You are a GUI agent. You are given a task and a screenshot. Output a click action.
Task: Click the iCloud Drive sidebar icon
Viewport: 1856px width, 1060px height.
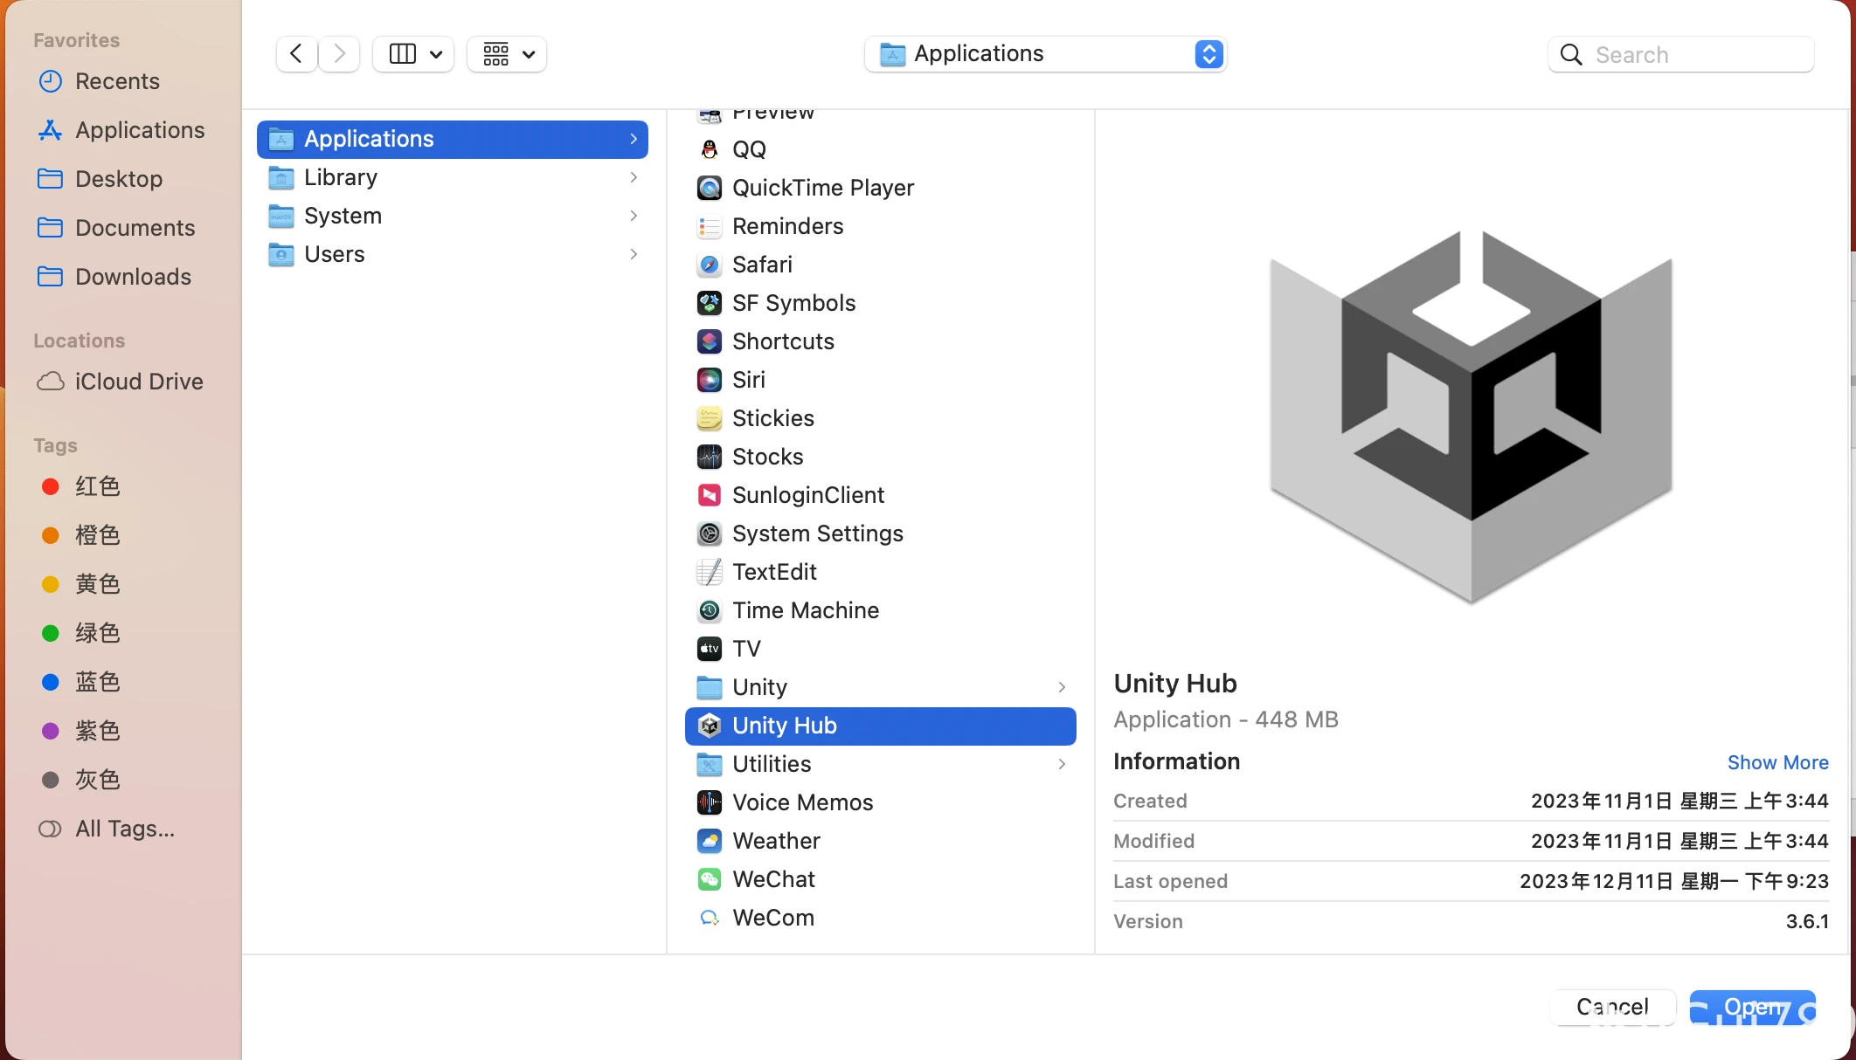50,381
